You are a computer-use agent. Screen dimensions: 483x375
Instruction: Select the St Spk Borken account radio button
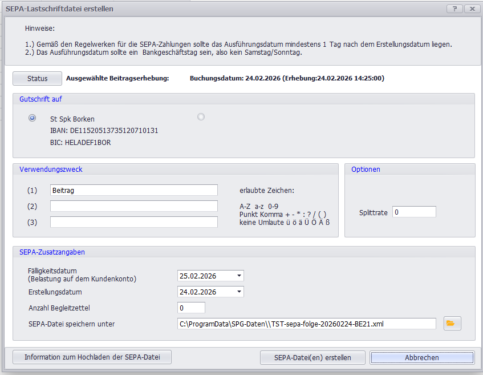(33, 118)
